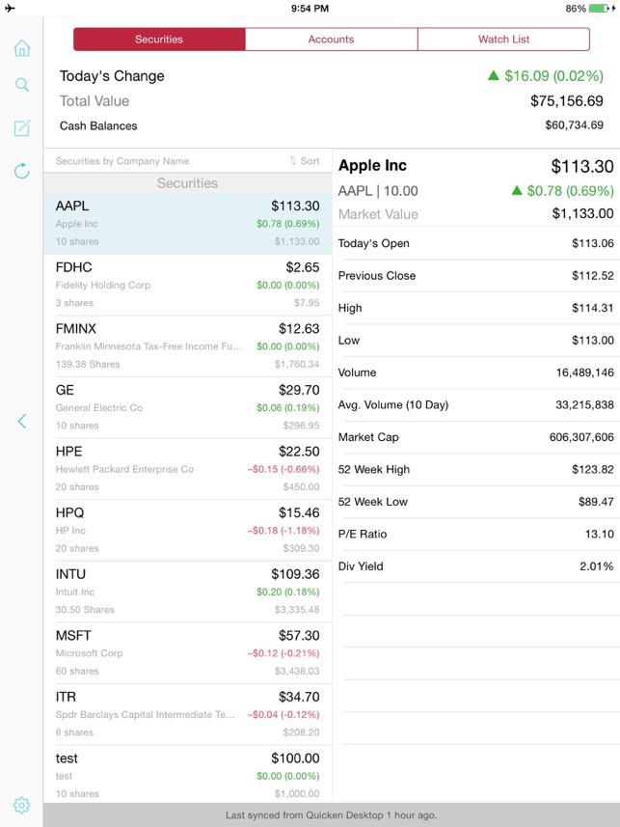Tap the Last synced status bar

pyautogui.click(x=331, y=815)
